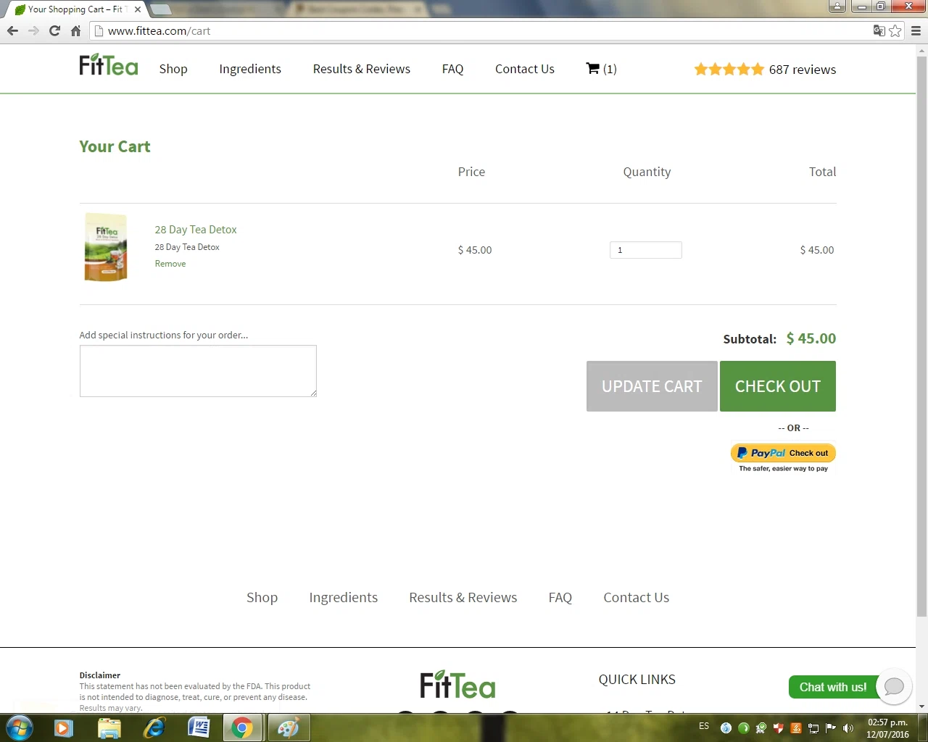Close the Your Shopping Cart tab

(x=138, y=9)
